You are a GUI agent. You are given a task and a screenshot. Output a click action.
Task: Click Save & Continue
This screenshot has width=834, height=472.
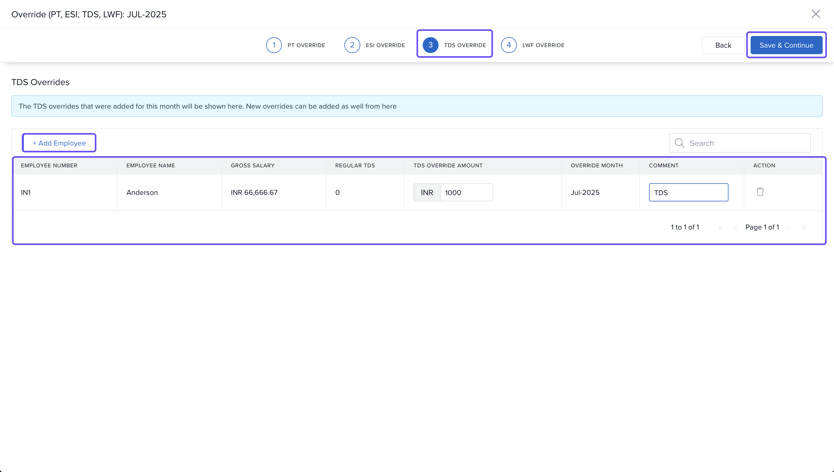tap(786, 45)
